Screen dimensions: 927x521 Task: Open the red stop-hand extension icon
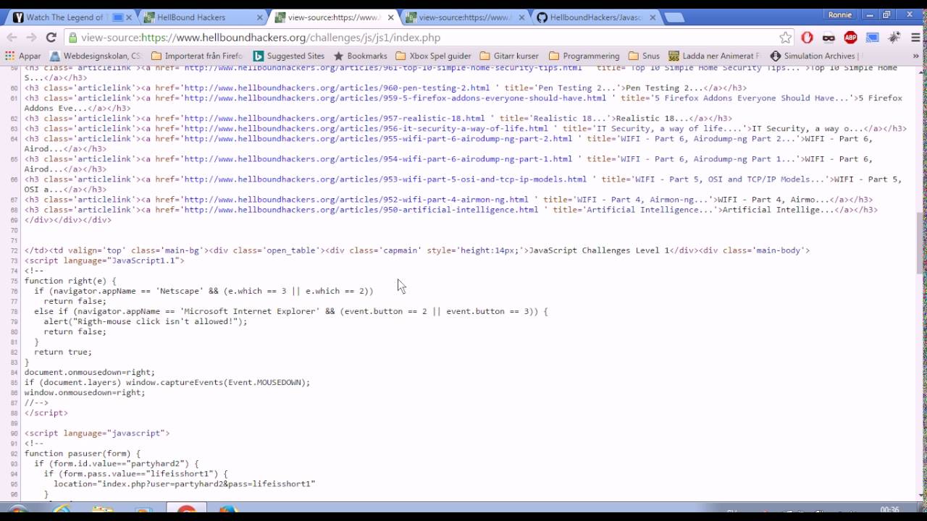808,38
